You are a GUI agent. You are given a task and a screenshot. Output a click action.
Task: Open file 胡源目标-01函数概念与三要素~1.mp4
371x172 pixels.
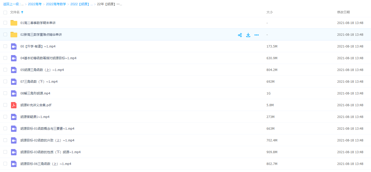[x=47, y=129]
